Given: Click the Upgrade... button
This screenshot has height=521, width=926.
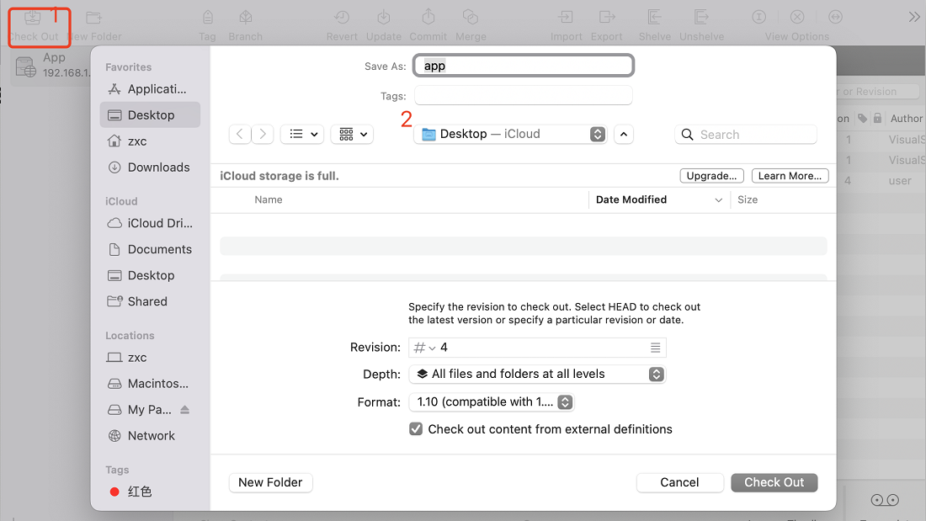Looking at the screenshot, I should (x=711, y=175).
